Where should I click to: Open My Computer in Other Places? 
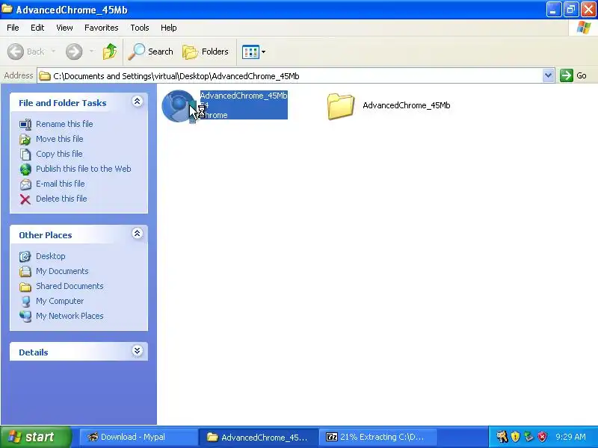60,301
